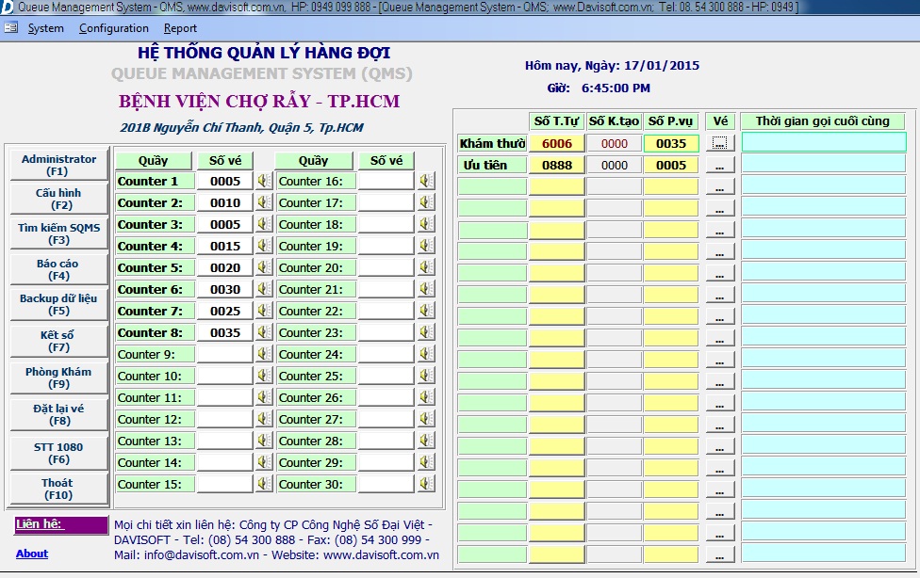Click the application icon in the title bar
Image resolution: width=920 pixels, height=578 pixels.
pos(8,8)
